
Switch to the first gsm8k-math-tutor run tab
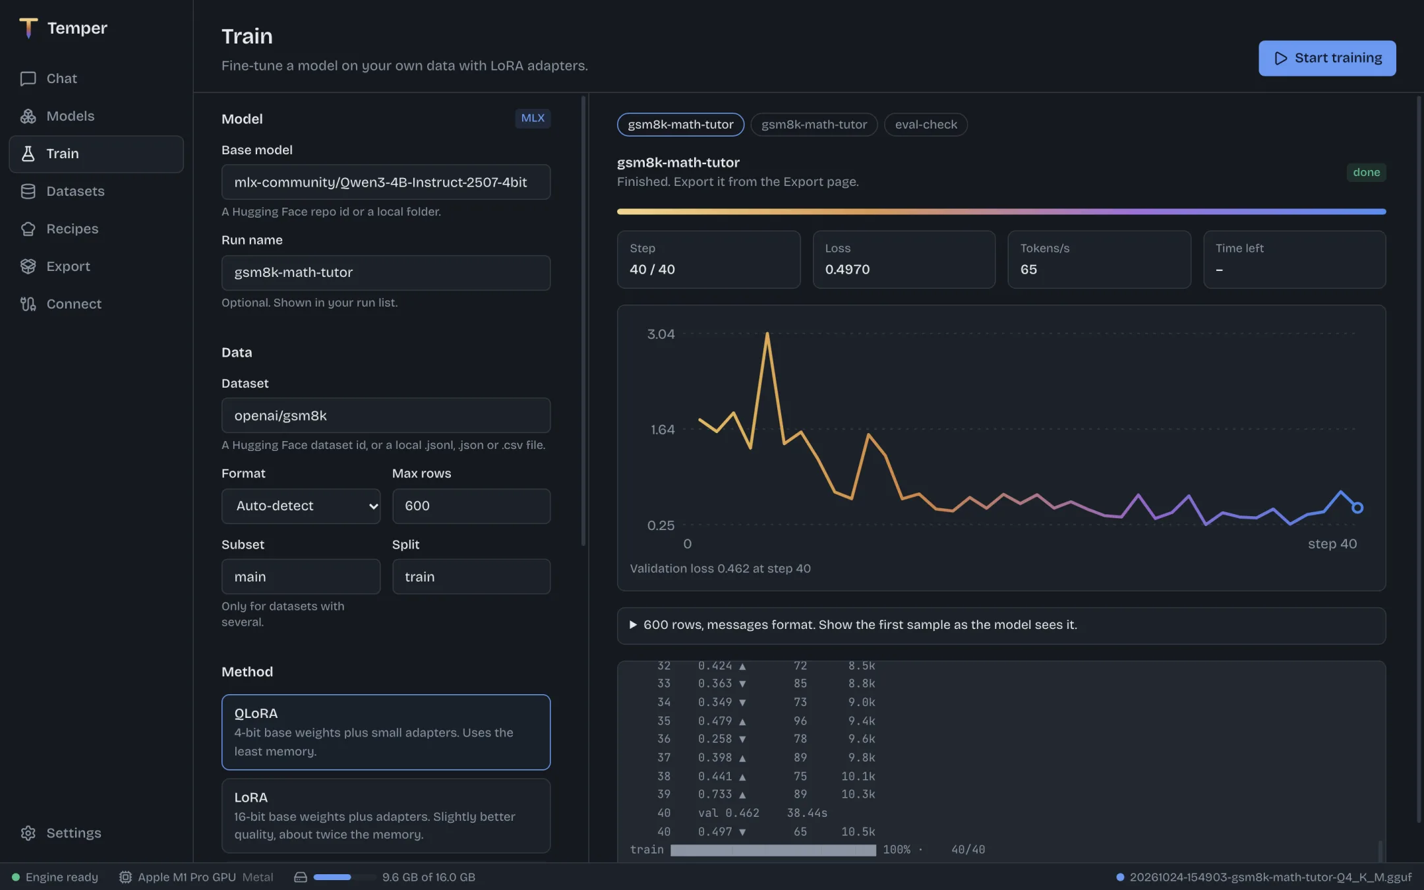tap(680, 125)
